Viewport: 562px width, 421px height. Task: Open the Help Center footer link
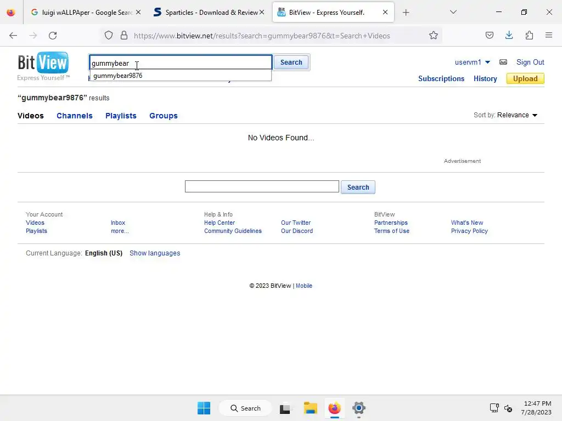[220, 223]
